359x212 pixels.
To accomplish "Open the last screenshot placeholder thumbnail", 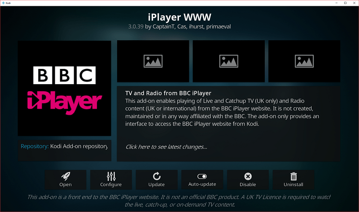I will click(x=304, y=61).
